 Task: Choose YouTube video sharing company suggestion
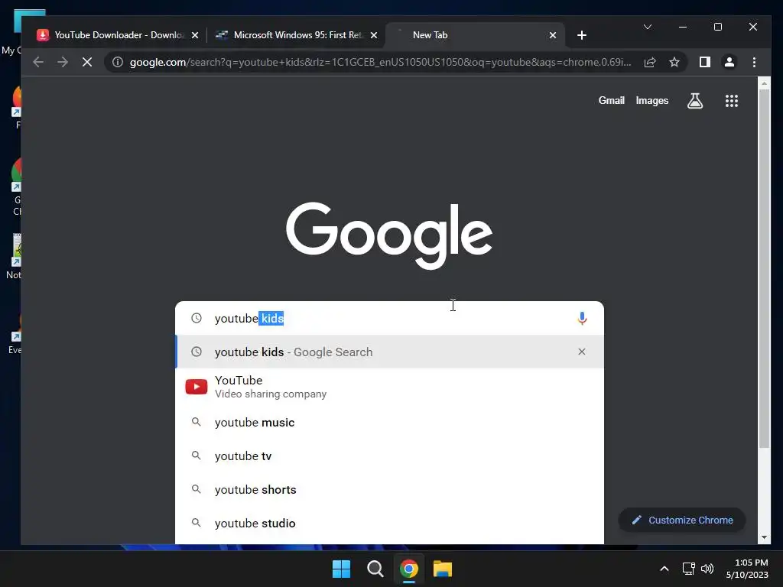(389, 387)
